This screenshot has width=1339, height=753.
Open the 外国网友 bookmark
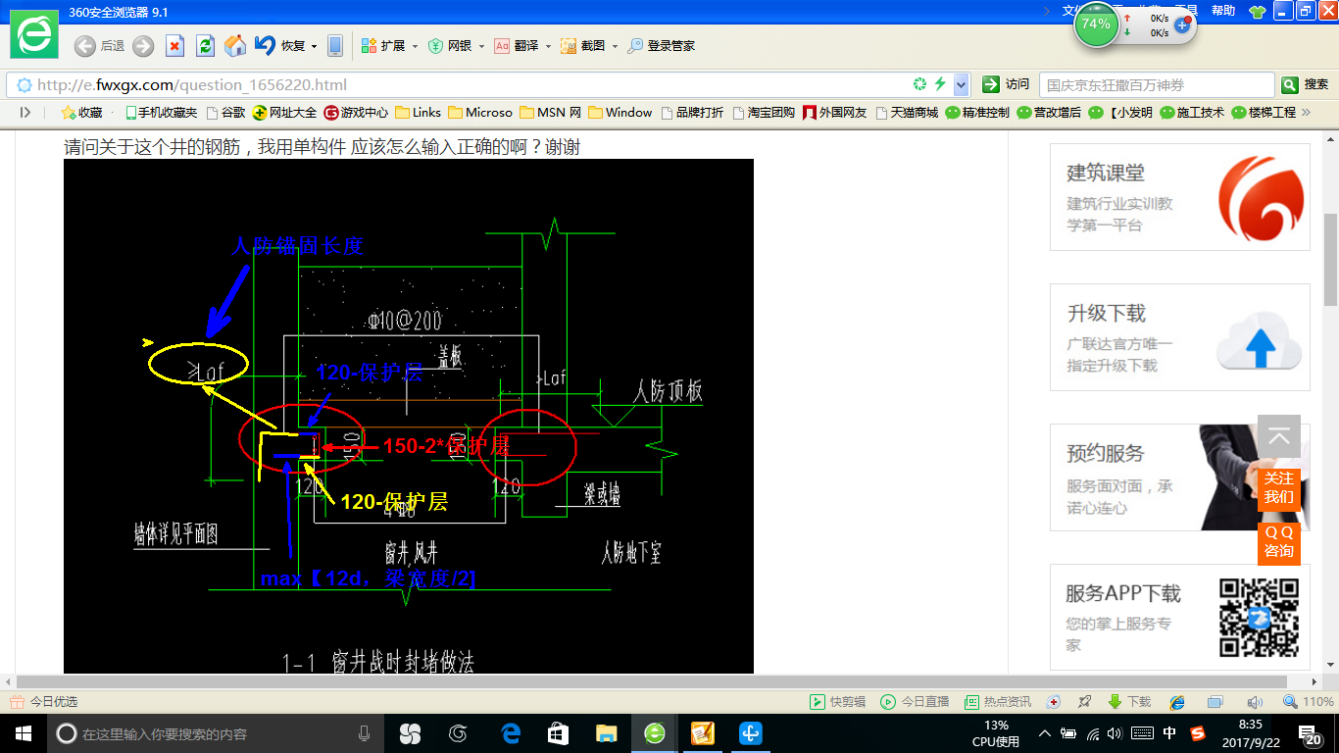835,113
